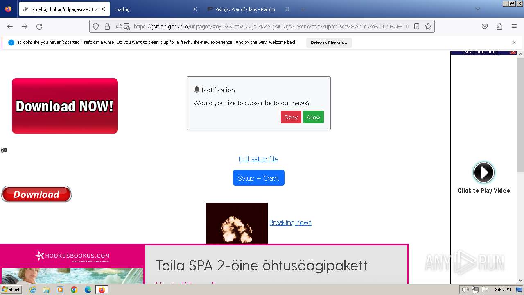
Task: Click the Click to Play Video button
Action: 484,172
